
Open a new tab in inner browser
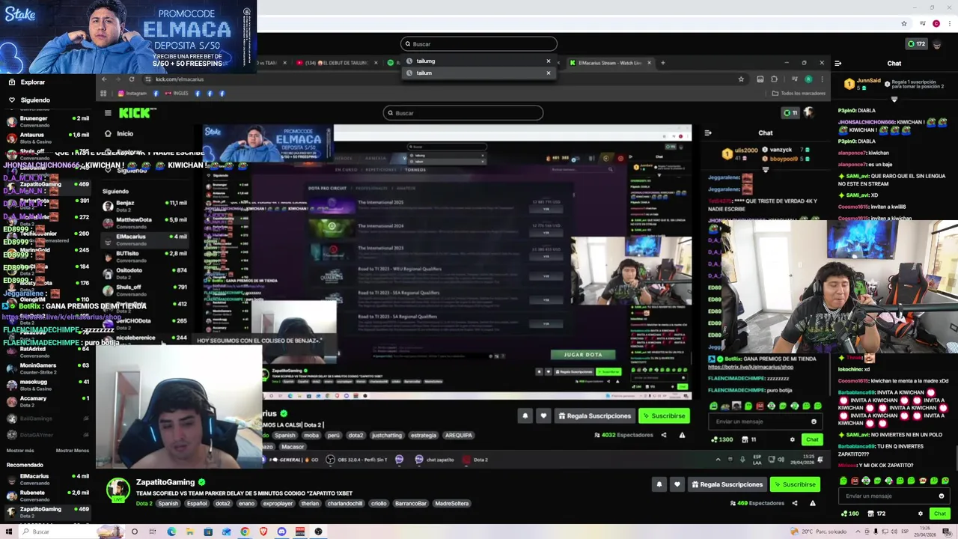coord(662,63)
